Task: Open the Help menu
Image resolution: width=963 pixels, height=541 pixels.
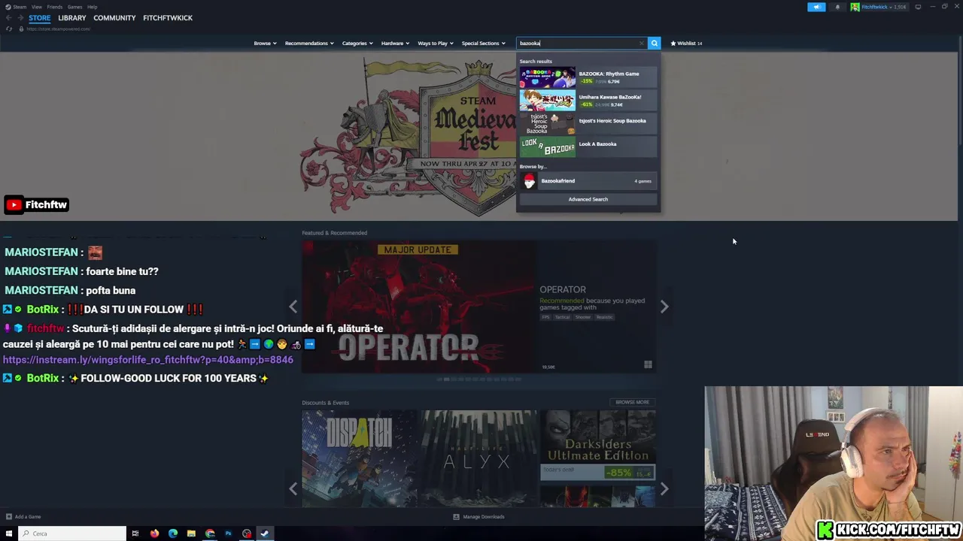Action: point(92,7)
